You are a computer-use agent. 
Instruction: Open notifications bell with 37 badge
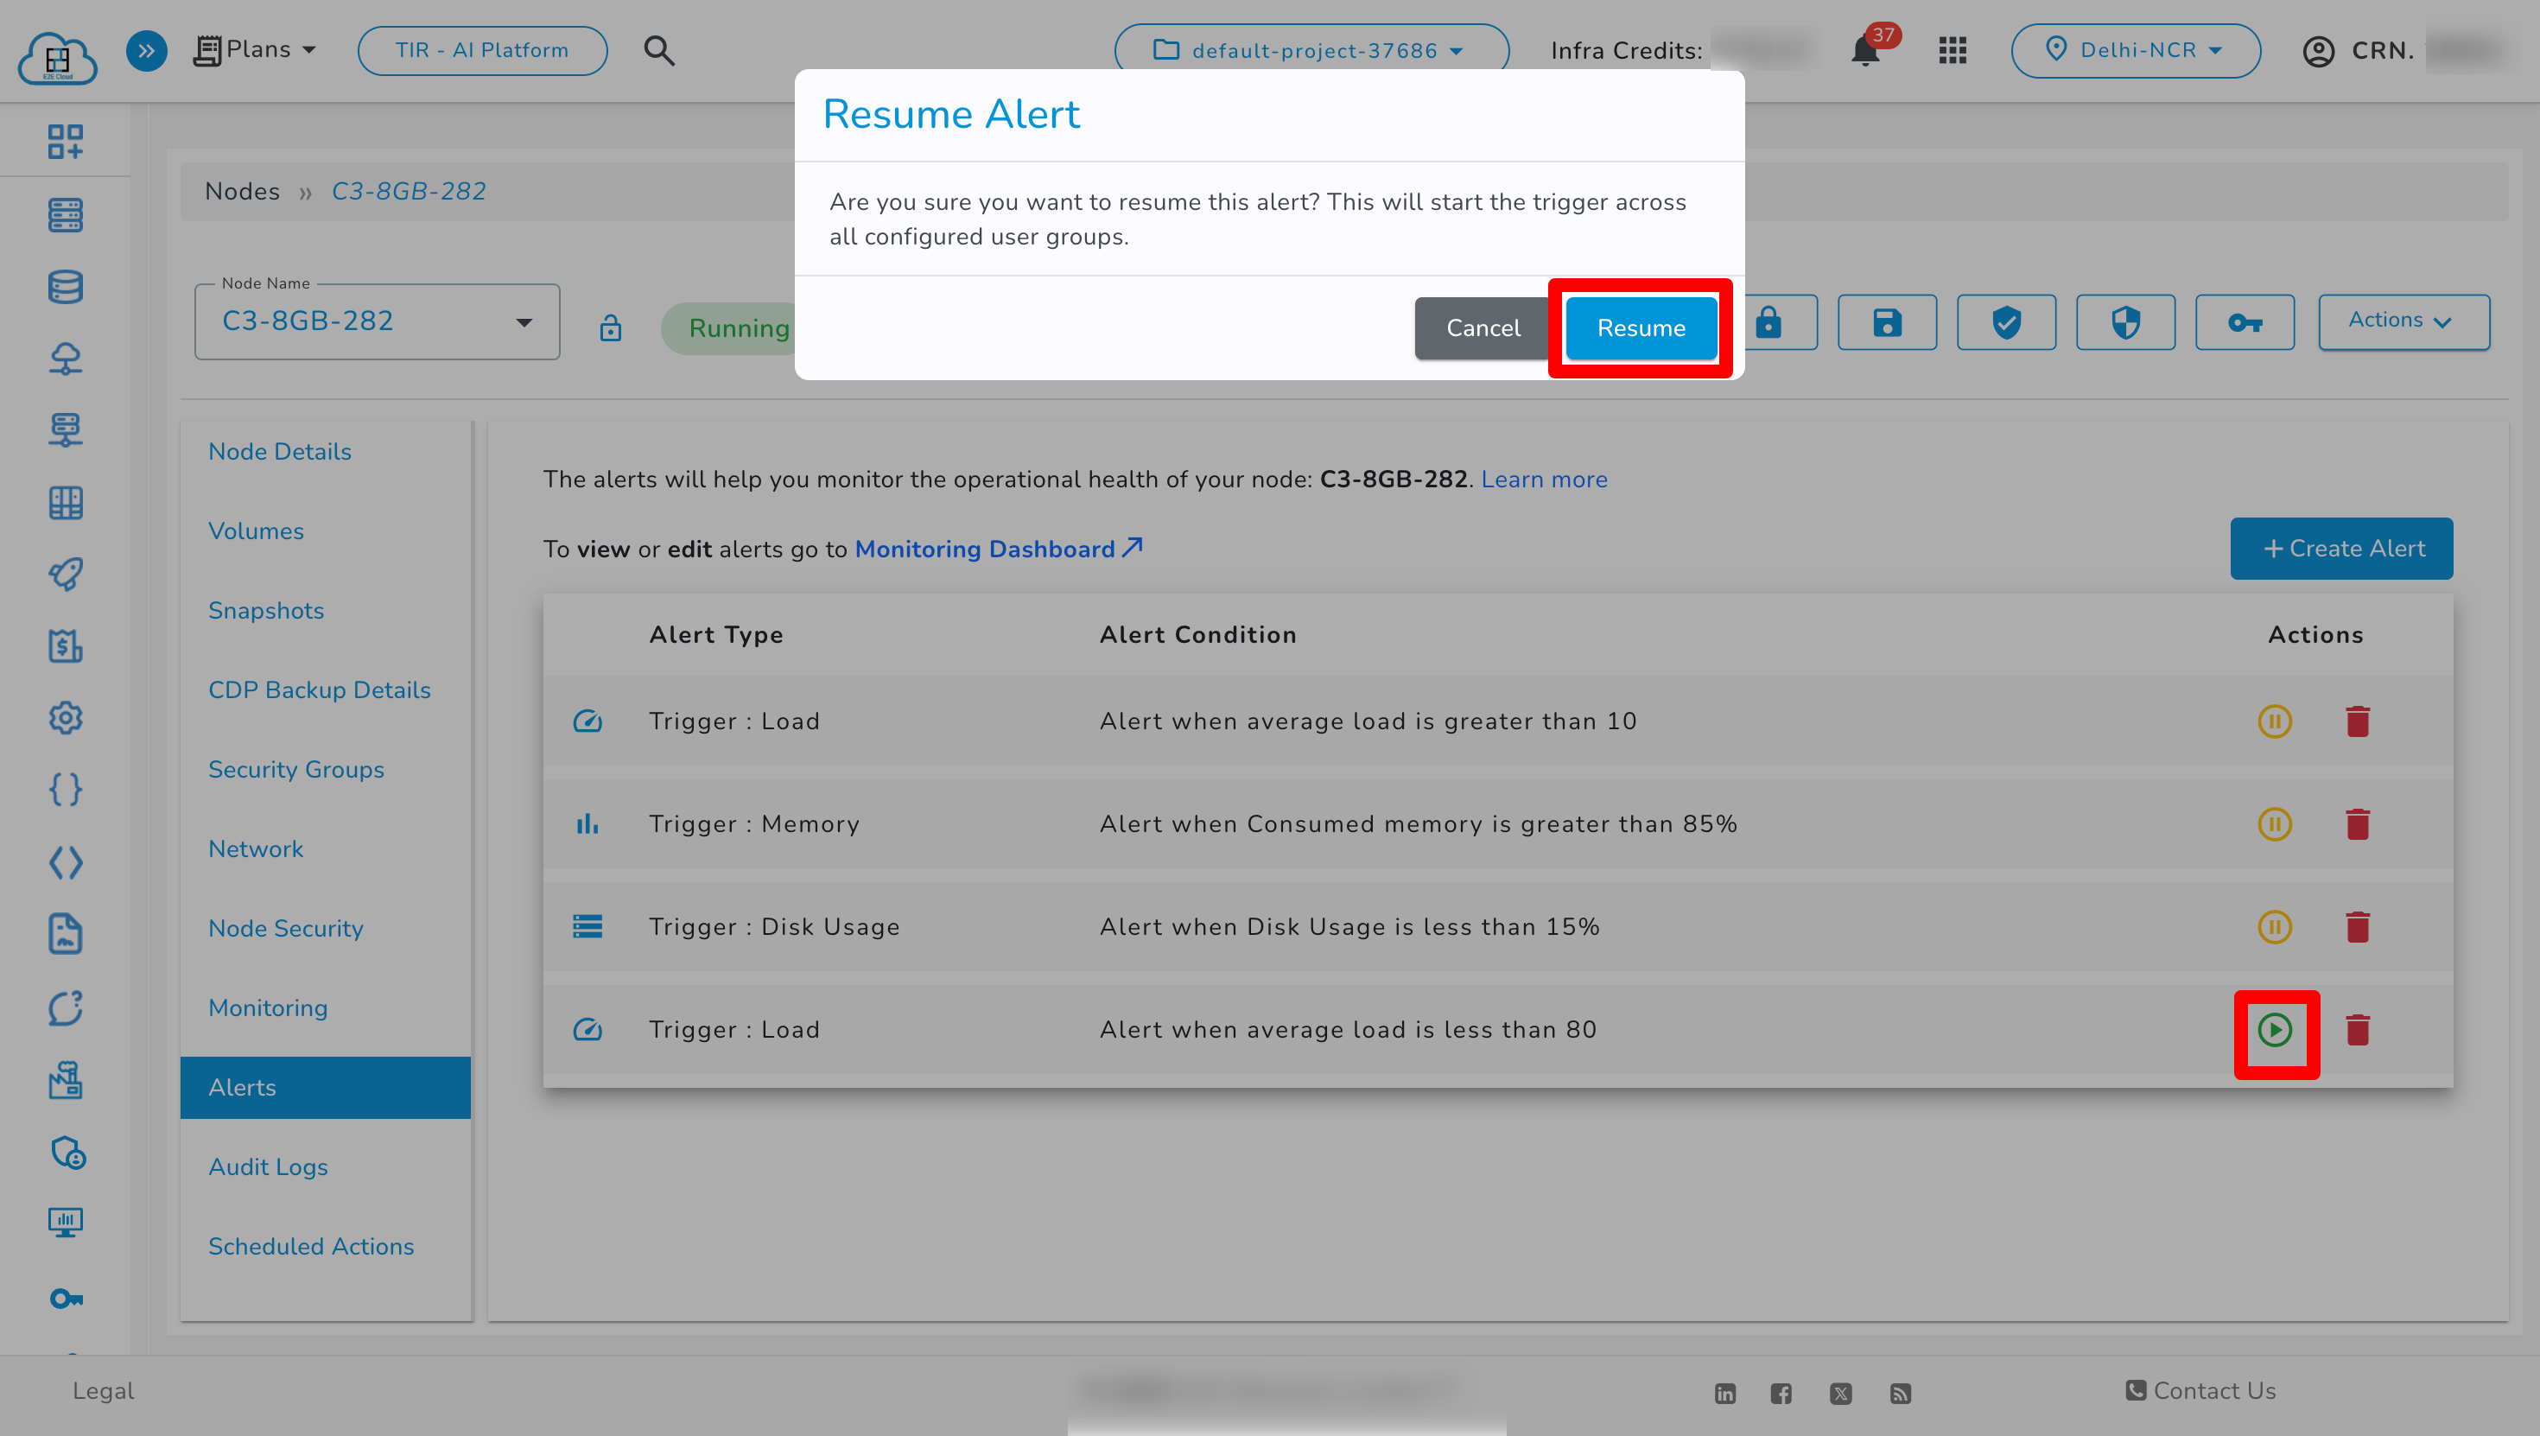pos(1865,50)
